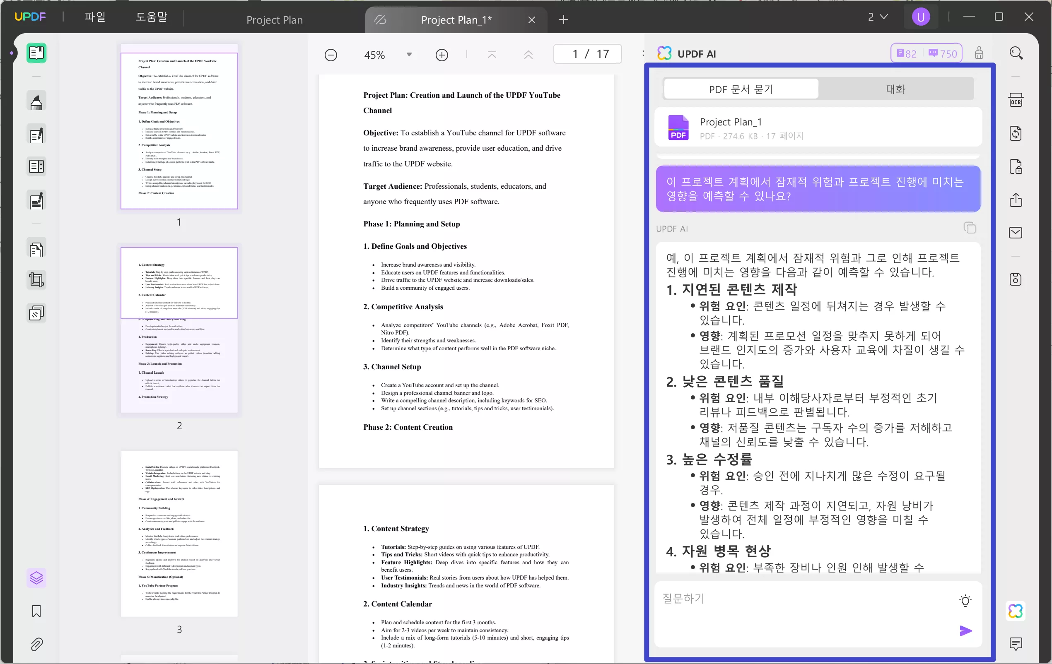Open prompt suggestions lightbulb
1052x664 pixels.
click(x=965, y=601)
